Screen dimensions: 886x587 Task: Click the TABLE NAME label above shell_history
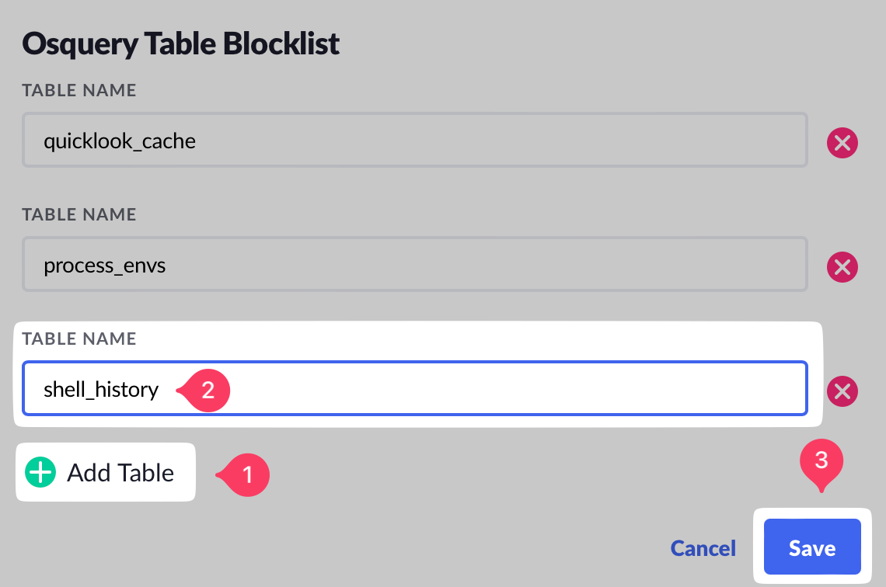pos(79,339)
